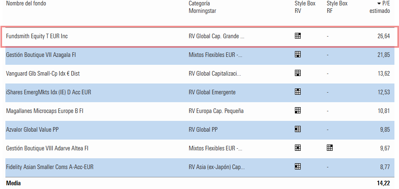The width and height of the screenshot is (399, 189).
Task: Click the Adarve Altea equity style box icon
Action: (298, 148)
